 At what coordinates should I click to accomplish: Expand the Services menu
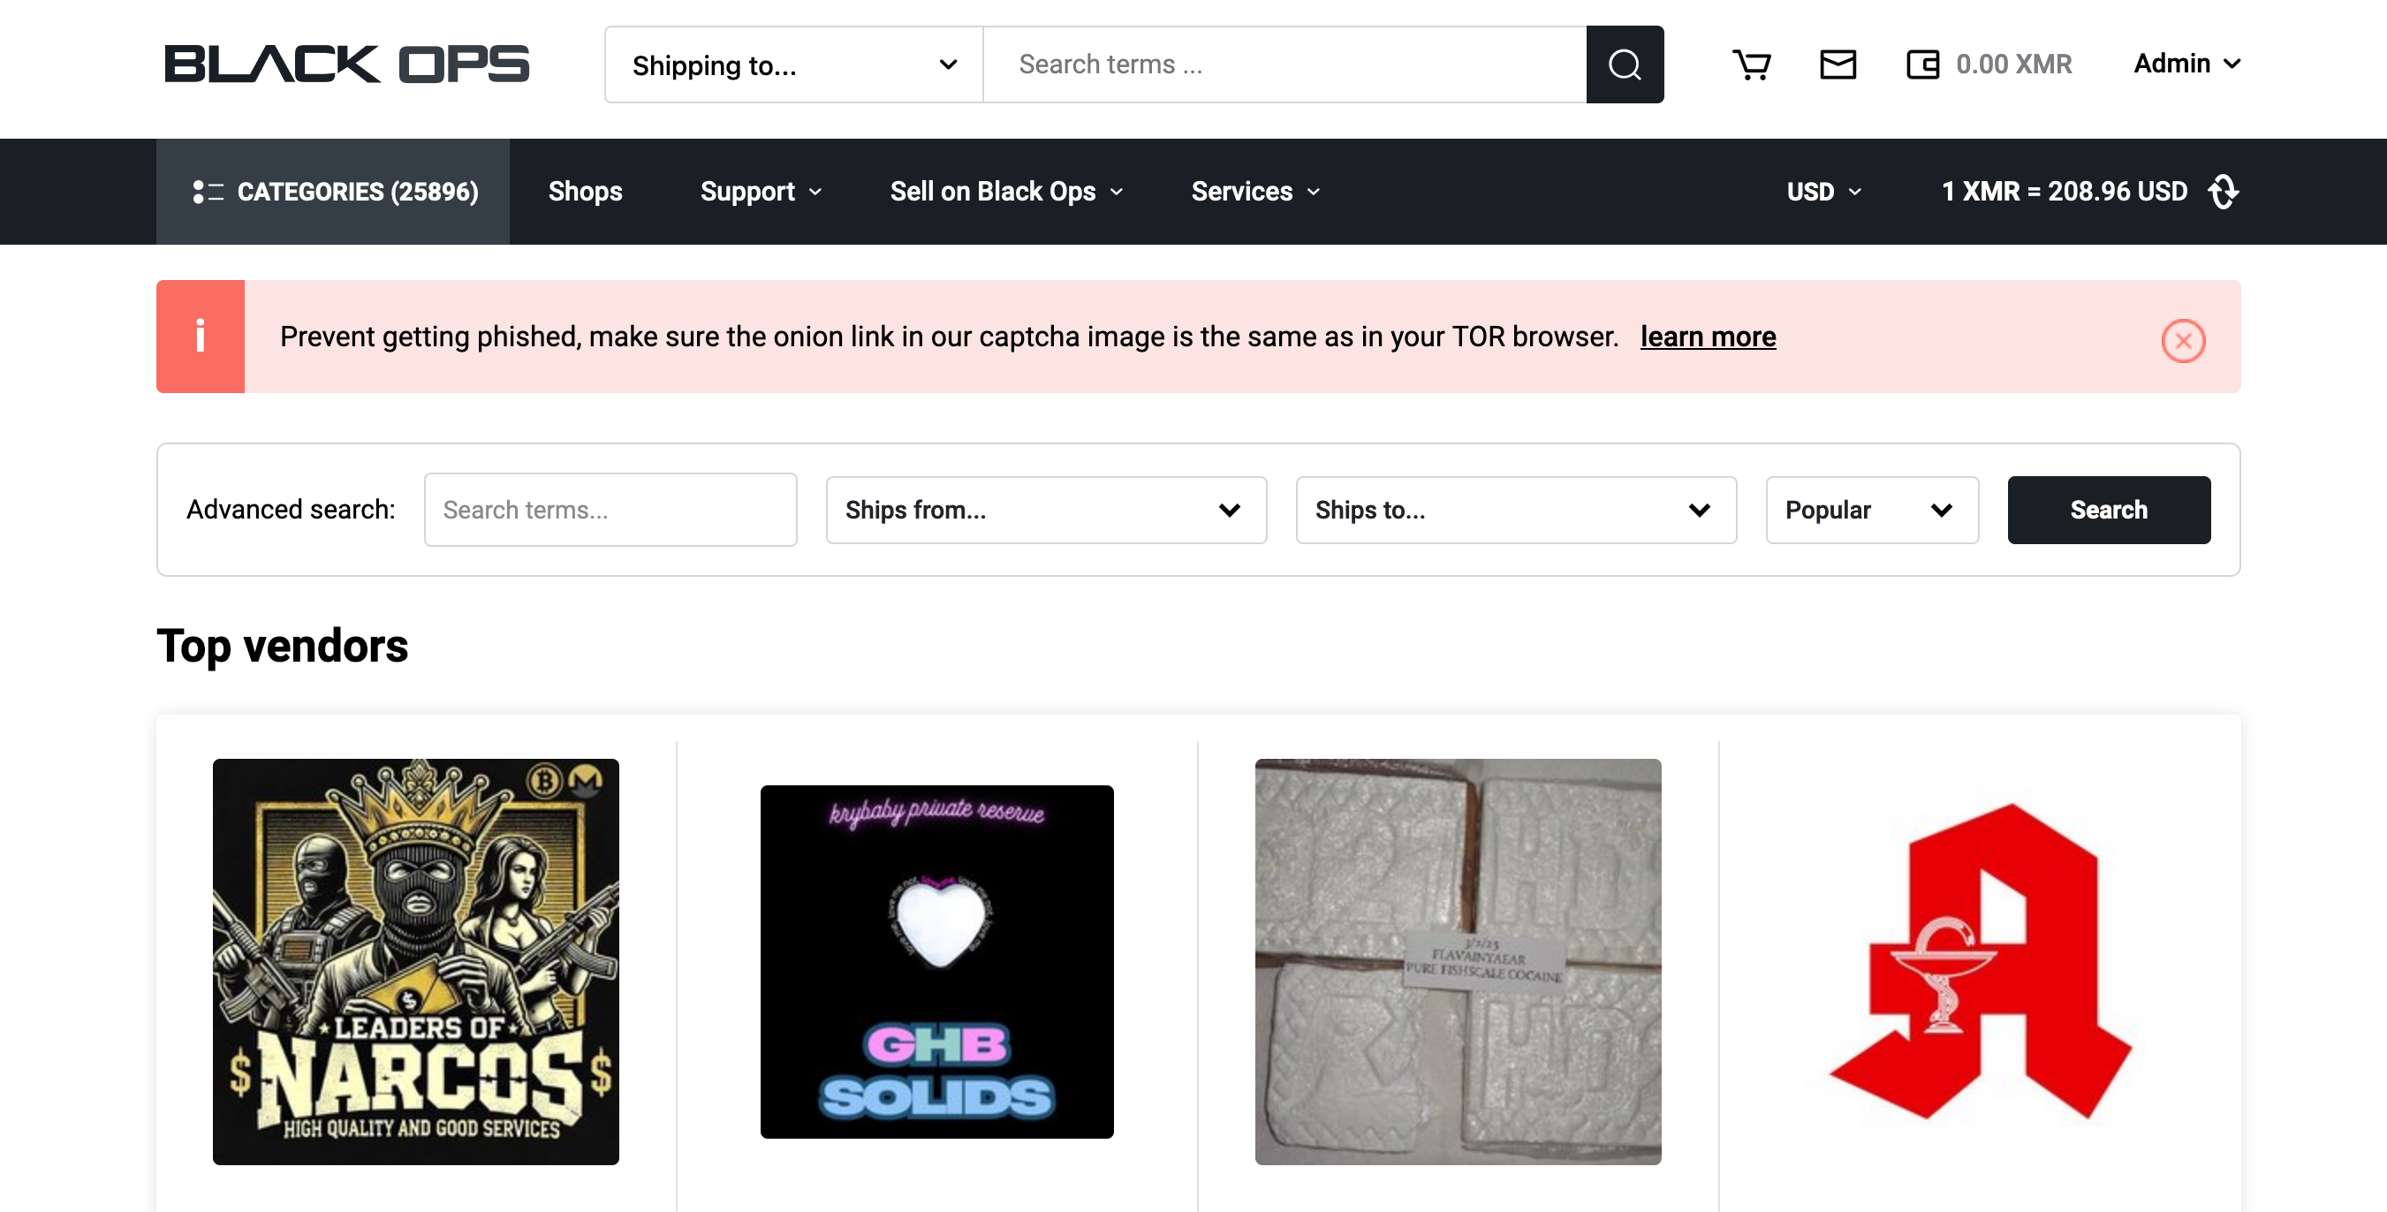click(x=1252, y=192)
